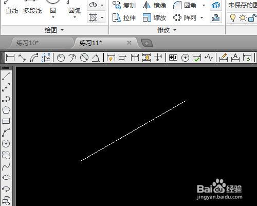Toggle the layer lightbulb on/off icon
Screen dimensions: 257x206
pos(232,17)
